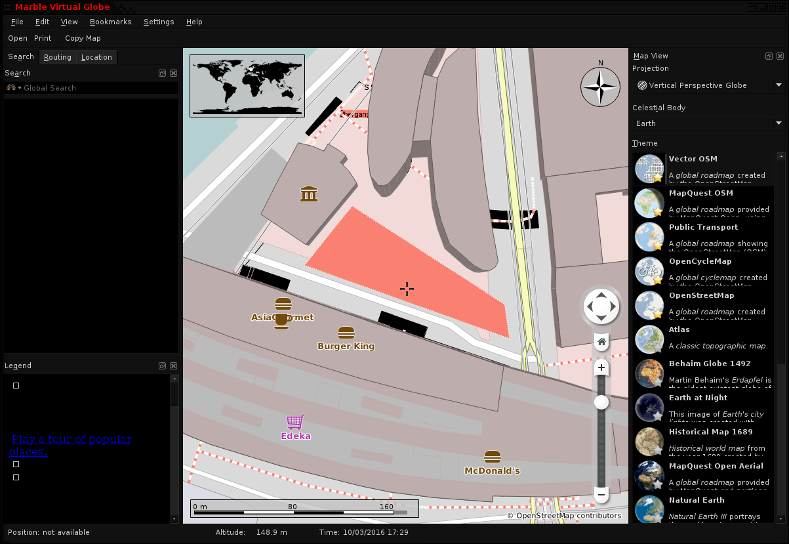The image size is (789, 544).
Task: Select the Behaim Globe 1492 theme
Action: click(x=704, y=373)
